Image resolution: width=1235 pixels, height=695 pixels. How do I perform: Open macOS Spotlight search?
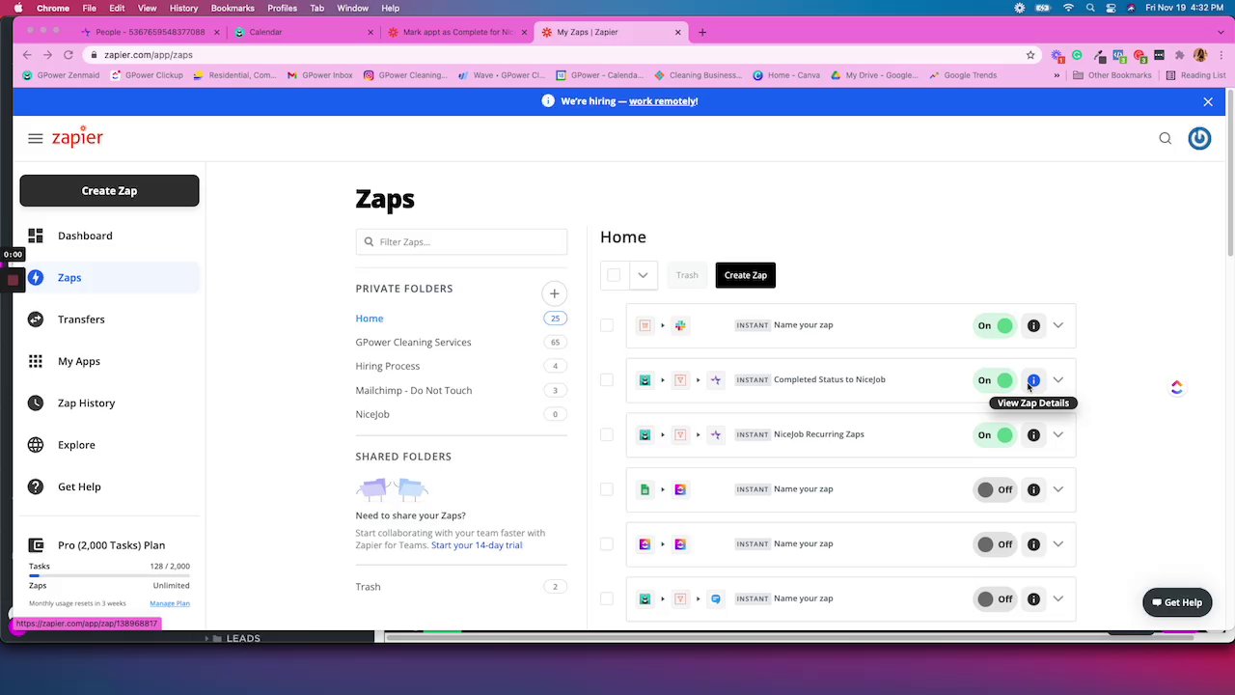1090,8
